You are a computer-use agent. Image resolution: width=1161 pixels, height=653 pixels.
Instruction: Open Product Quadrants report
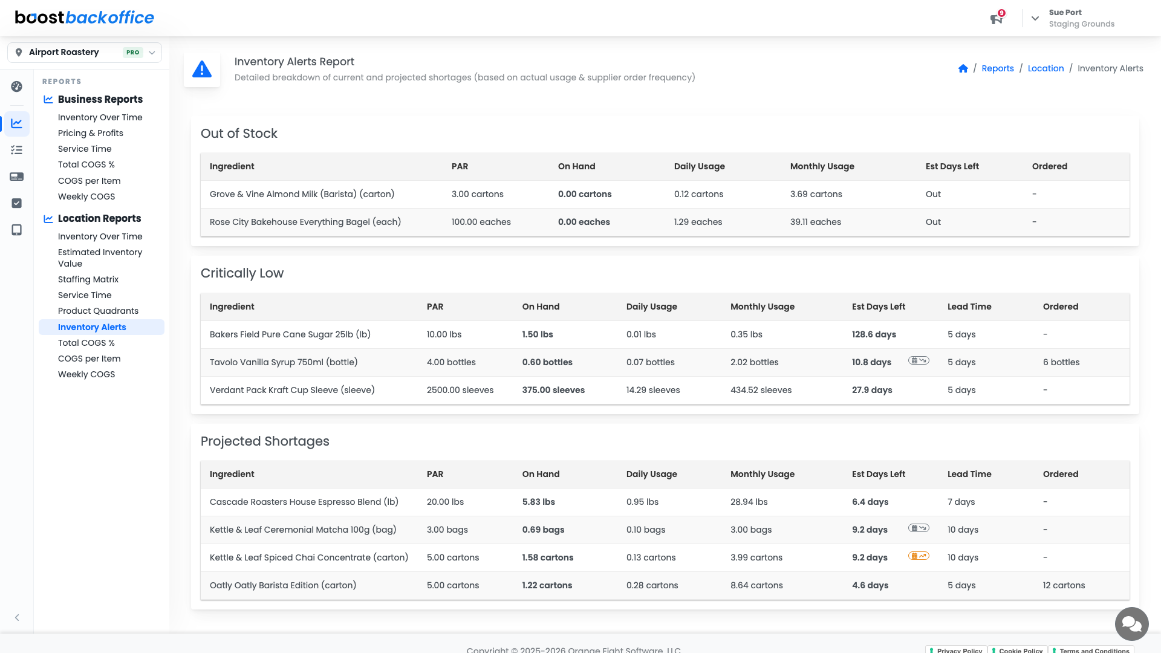point(98,311)
